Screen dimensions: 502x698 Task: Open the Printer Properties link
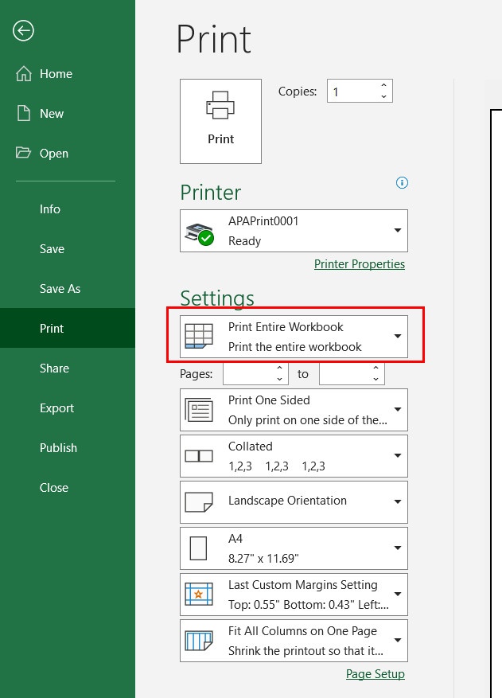pos(359,264)
